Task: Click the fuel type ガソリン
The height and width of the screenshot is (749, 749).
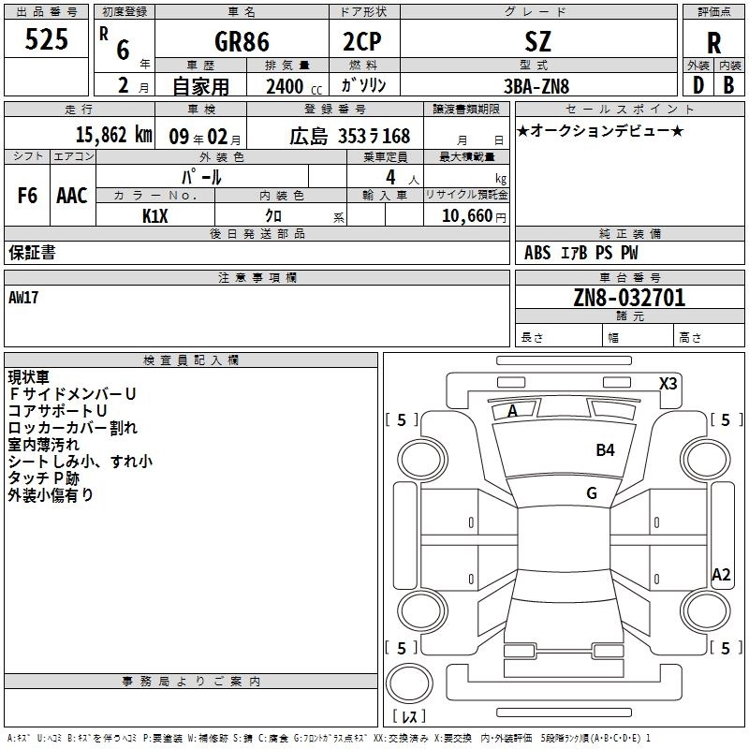Action: point(363,85)
